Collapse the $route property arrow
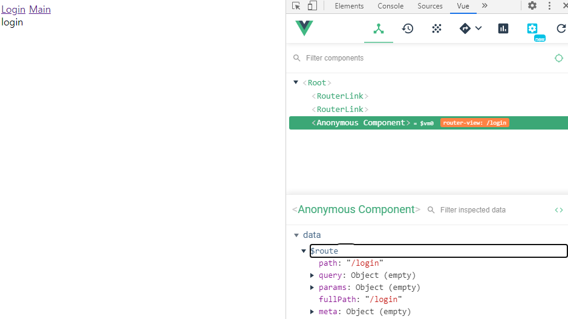Viewport: 568px width, 319px height. tap(304, 251)
